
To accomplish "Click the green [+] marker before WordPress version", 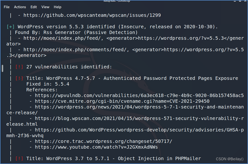I will tap(11, 27).
